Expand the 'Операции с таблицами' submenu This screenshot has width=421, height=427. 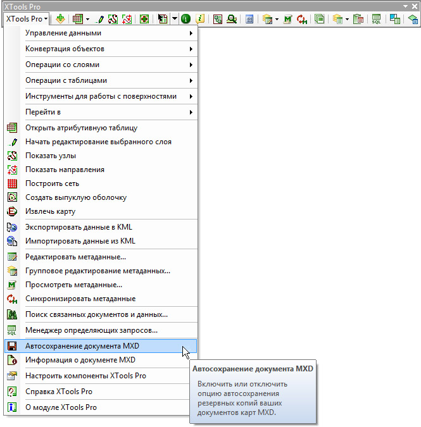tap(101, 80)
